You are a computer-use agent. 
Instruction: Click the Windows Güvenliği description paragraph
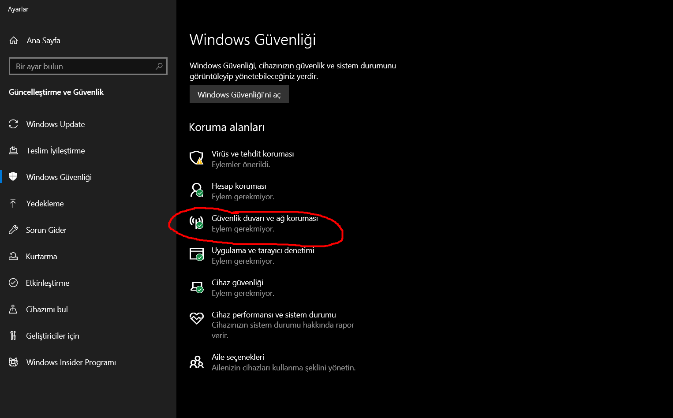point(293,71)
